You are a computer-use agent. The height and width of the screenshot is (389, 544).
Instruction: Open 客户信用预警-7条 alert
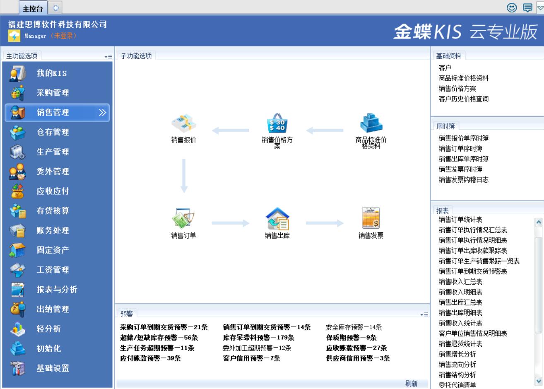tap(252, 358)
